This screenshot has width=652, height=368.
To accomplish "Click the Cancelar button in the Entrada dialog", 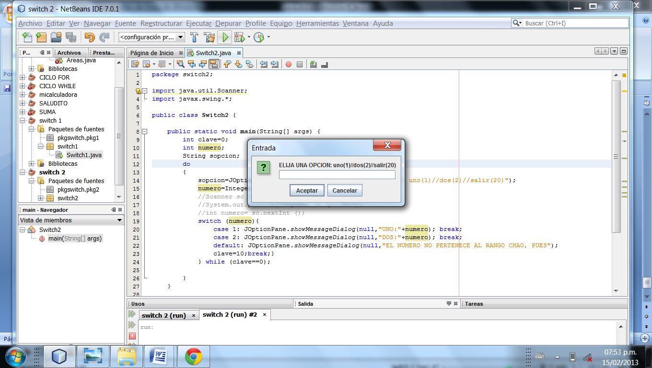I will [x=345, y=190].
